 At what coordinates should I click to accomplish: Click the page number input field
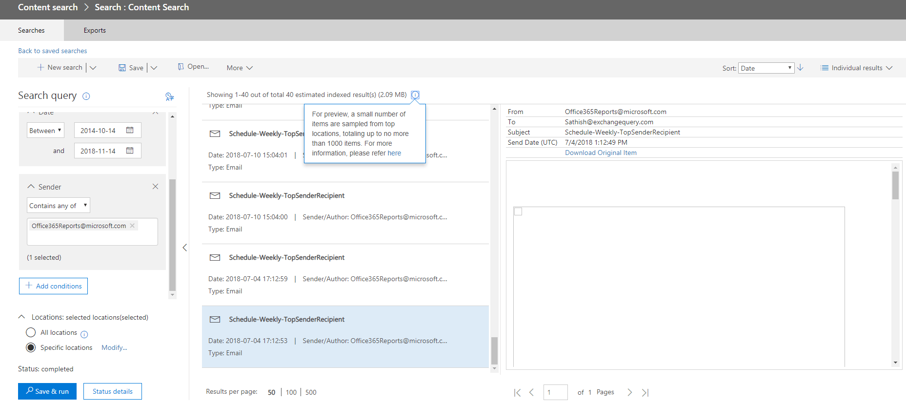click(x=556, y=392)
